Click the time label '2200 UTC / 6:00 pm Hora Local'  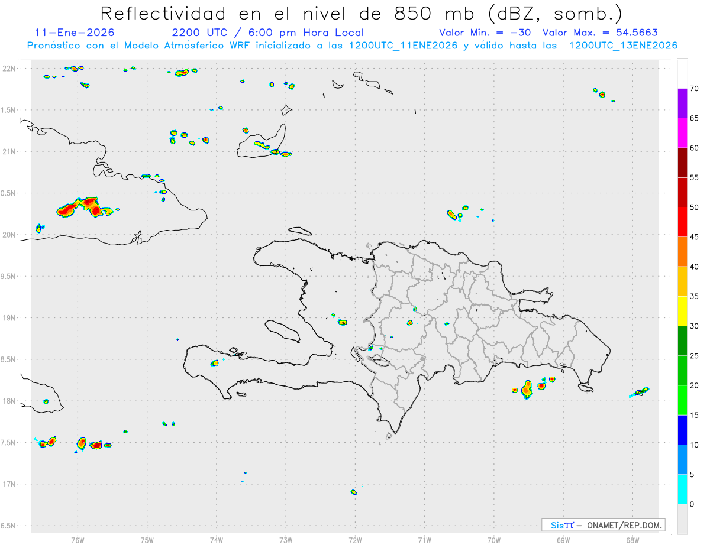(x=267, y=33)
